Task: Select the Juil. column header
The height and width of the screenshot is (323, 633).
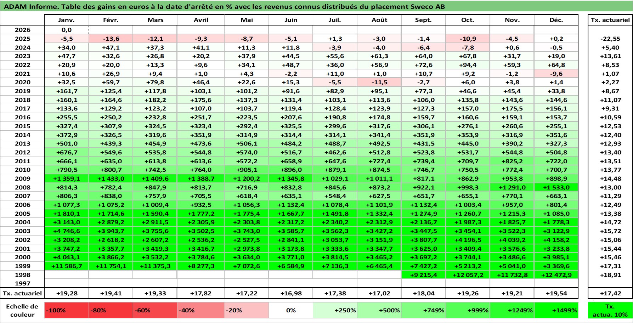Action: [335, 20]
